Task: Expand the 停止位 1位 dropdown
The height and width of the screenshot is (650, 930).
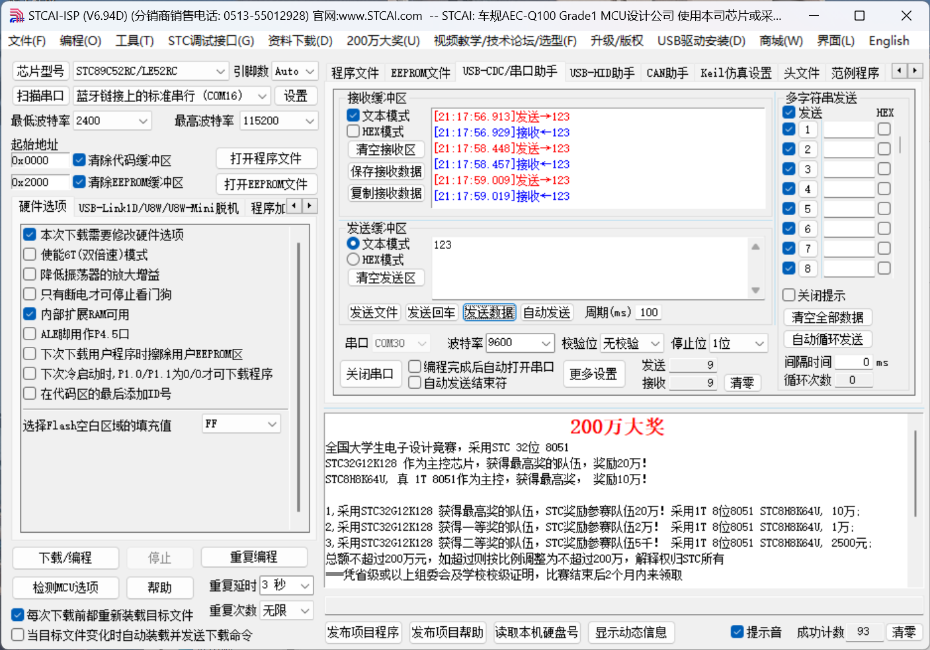Action: (760, 344)
